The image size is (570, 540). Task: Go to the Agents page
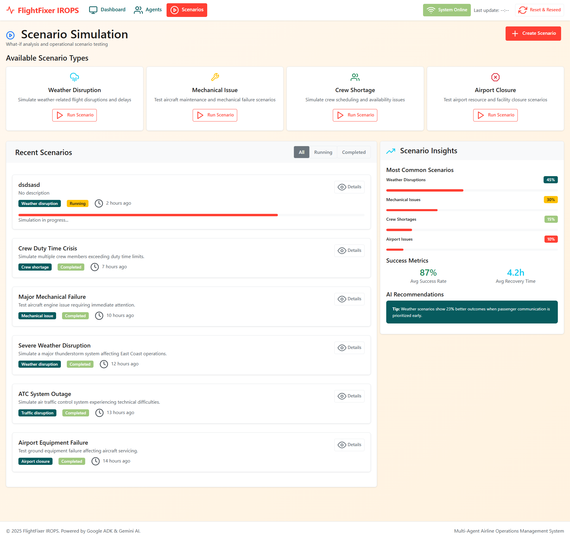point(148,10)
